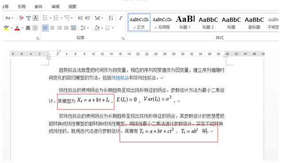Click formula Xt = a + bt + It
Image resolution: width=283 pixels, height=163 pixels.
pyautogui.click(x=93, y=100)
